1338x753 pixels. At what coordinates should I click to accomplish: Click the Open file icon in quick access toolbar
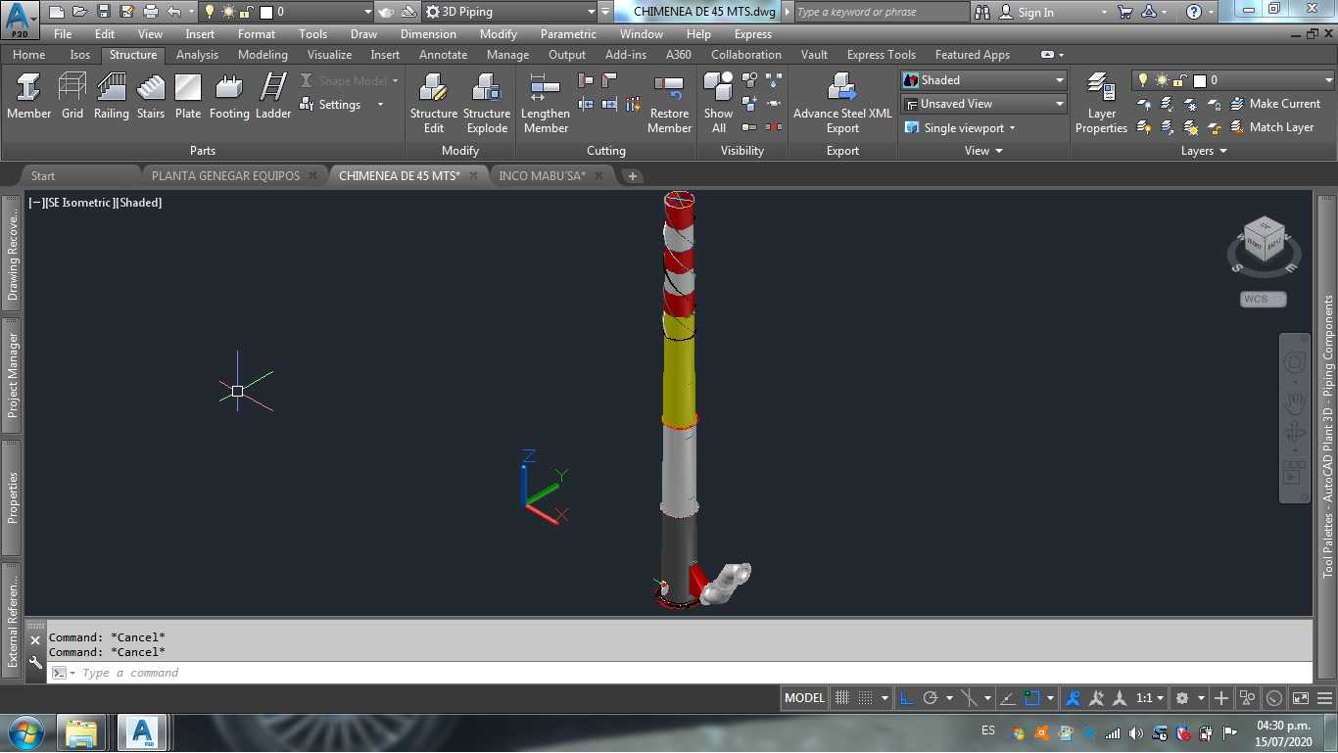click(79, 12)
